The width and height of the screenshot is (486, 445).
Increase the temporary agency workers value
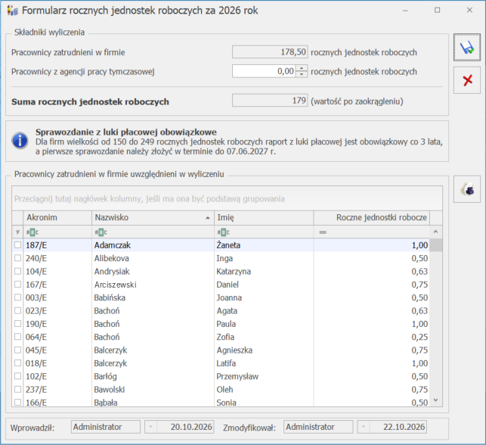tap(302, 68)
